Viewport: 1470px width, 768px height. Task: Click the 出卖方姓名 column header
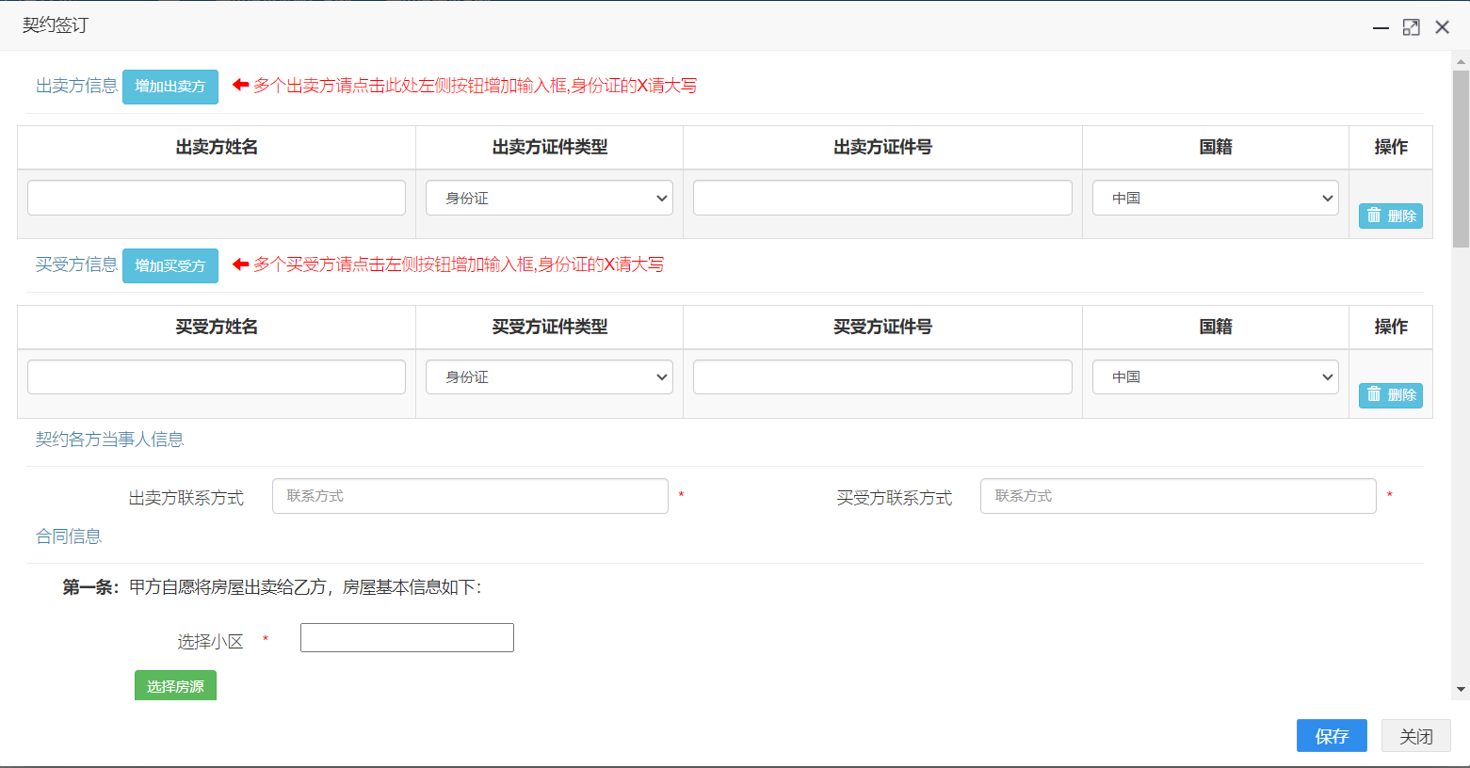point(217,147)
